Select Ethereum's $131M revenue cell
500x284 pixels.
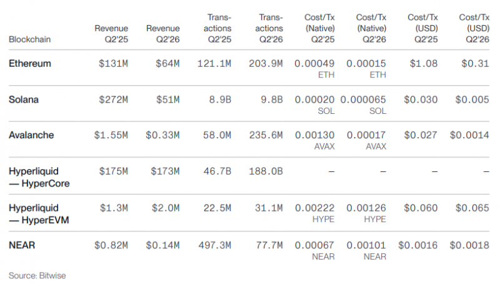[x=113, y=64]
